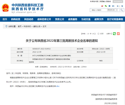Image resolution: width=125 pixels, height=105 pixels.
Task: Click the printer icon to print
Action: coord(98,34)
